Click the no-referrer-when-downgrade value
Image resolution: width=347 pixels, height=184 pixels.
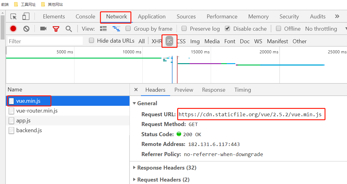(224, 154)
